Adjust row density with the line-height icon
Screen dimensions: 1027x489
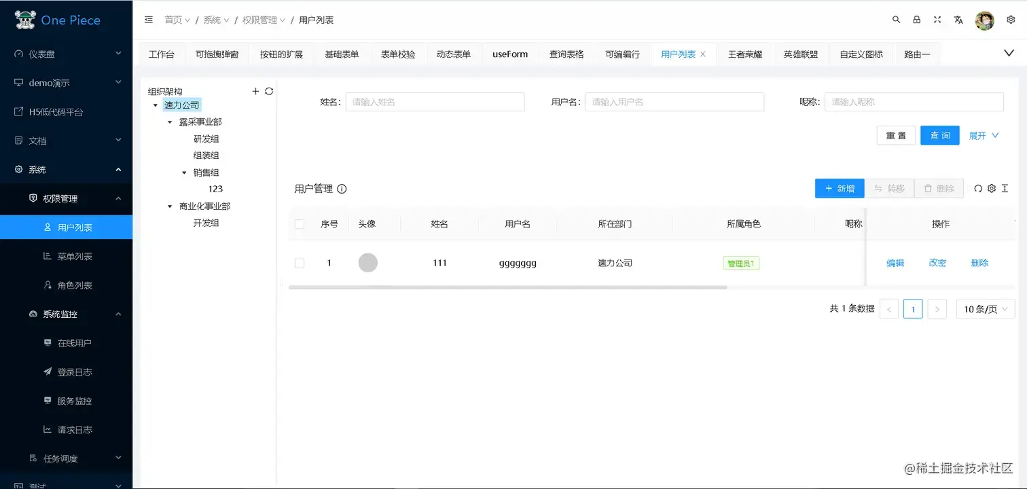point(1005,188)
